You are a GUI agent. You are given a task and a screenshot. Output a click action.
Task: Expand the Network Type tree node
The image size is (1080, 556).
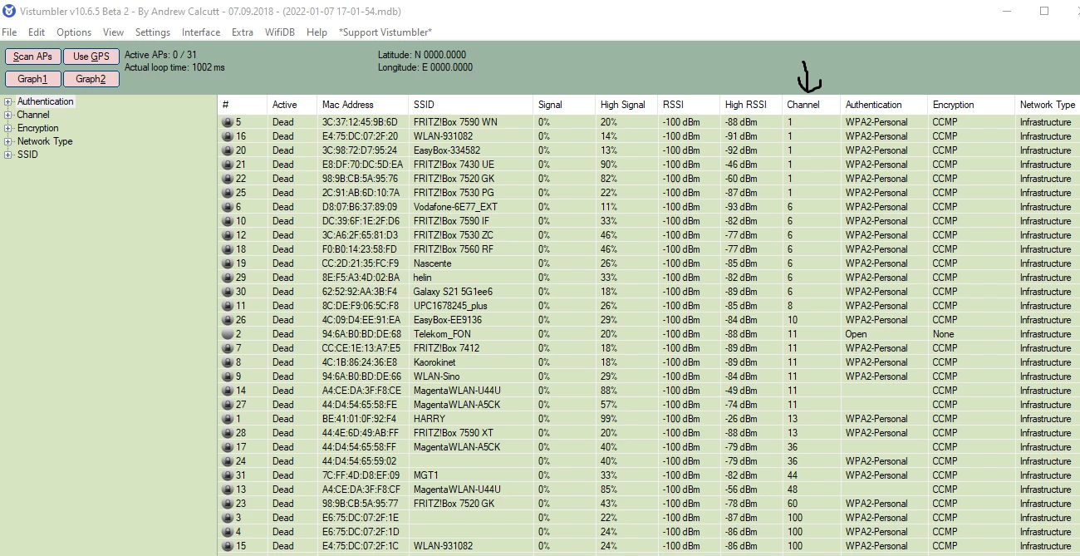[8, 141]
